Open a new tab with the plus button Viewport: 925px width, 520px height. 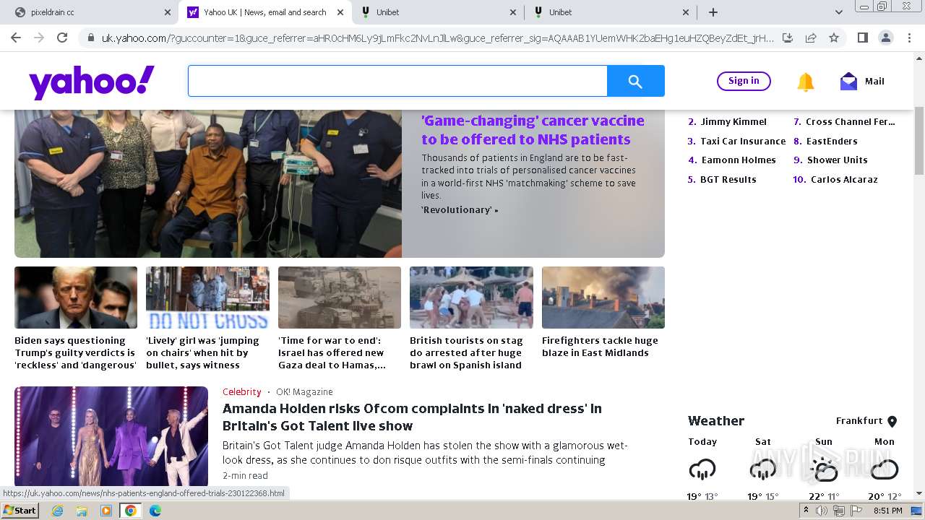pyautogui.click(x=713, y=12)
